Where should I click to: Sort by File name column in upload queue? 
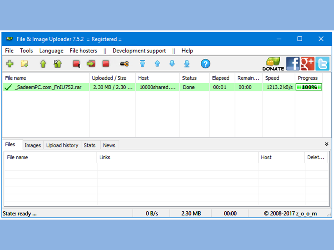(46, 78)
